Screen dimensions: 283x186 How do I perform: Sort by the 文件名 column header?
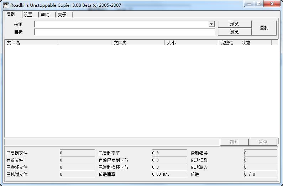[31, 43]
